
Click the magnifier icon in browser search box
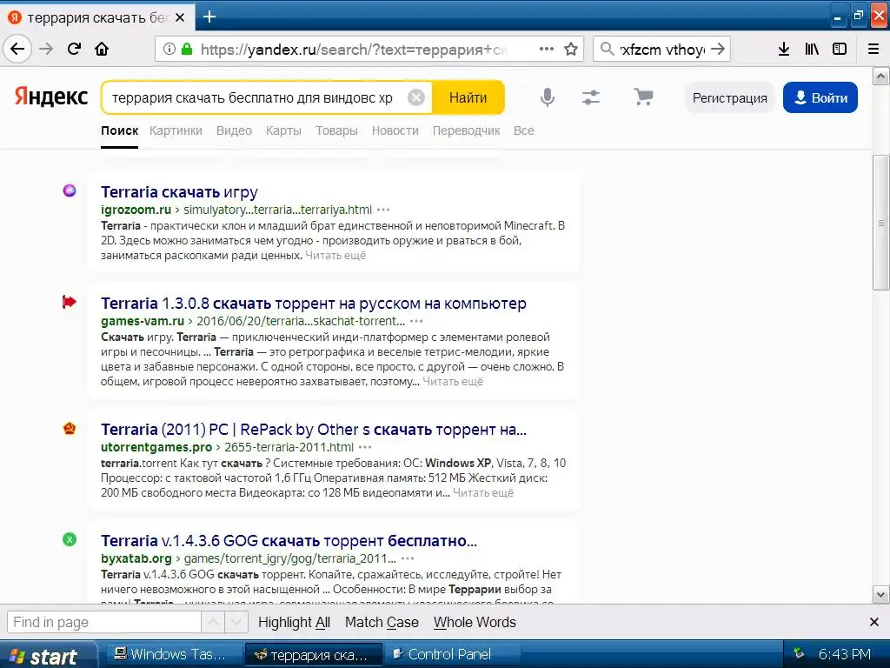[607, 49]
